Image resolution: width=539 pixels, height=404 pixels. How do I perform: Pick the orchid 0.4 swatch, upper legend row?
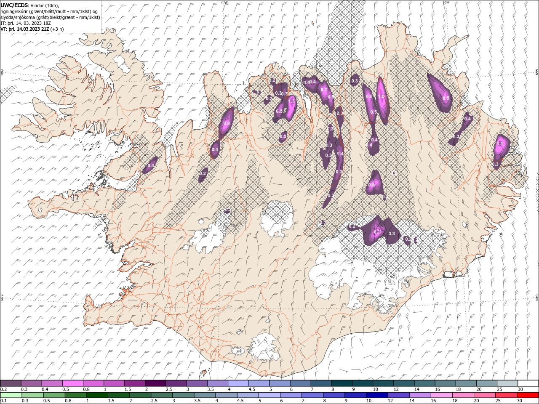[52, 383]
